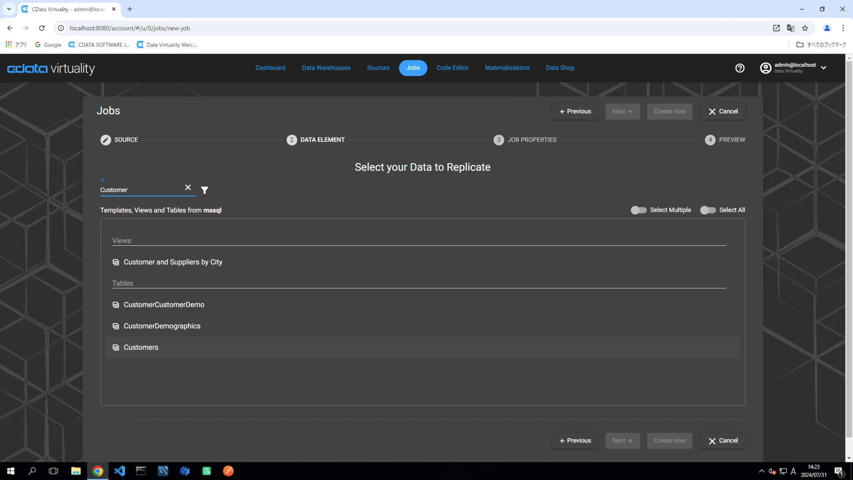Expand hidden system tray icons
The height and width of the screenshot is (480, 853).
[x=761, y=471]
